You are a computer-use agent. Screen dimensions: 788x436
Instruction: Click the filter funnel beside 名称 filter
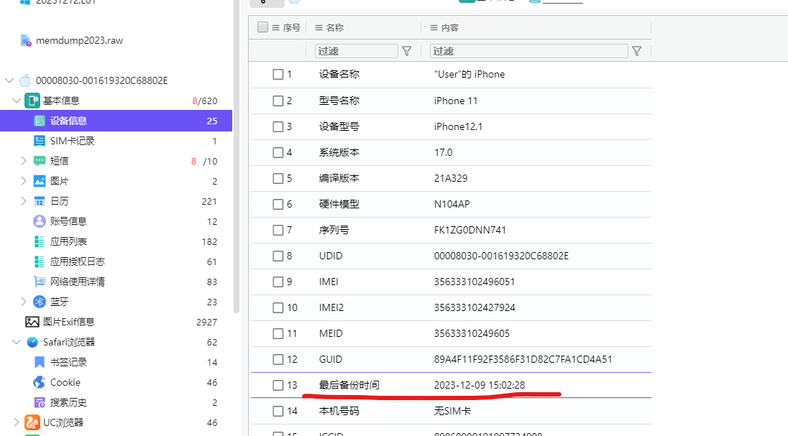coord(407,51)
